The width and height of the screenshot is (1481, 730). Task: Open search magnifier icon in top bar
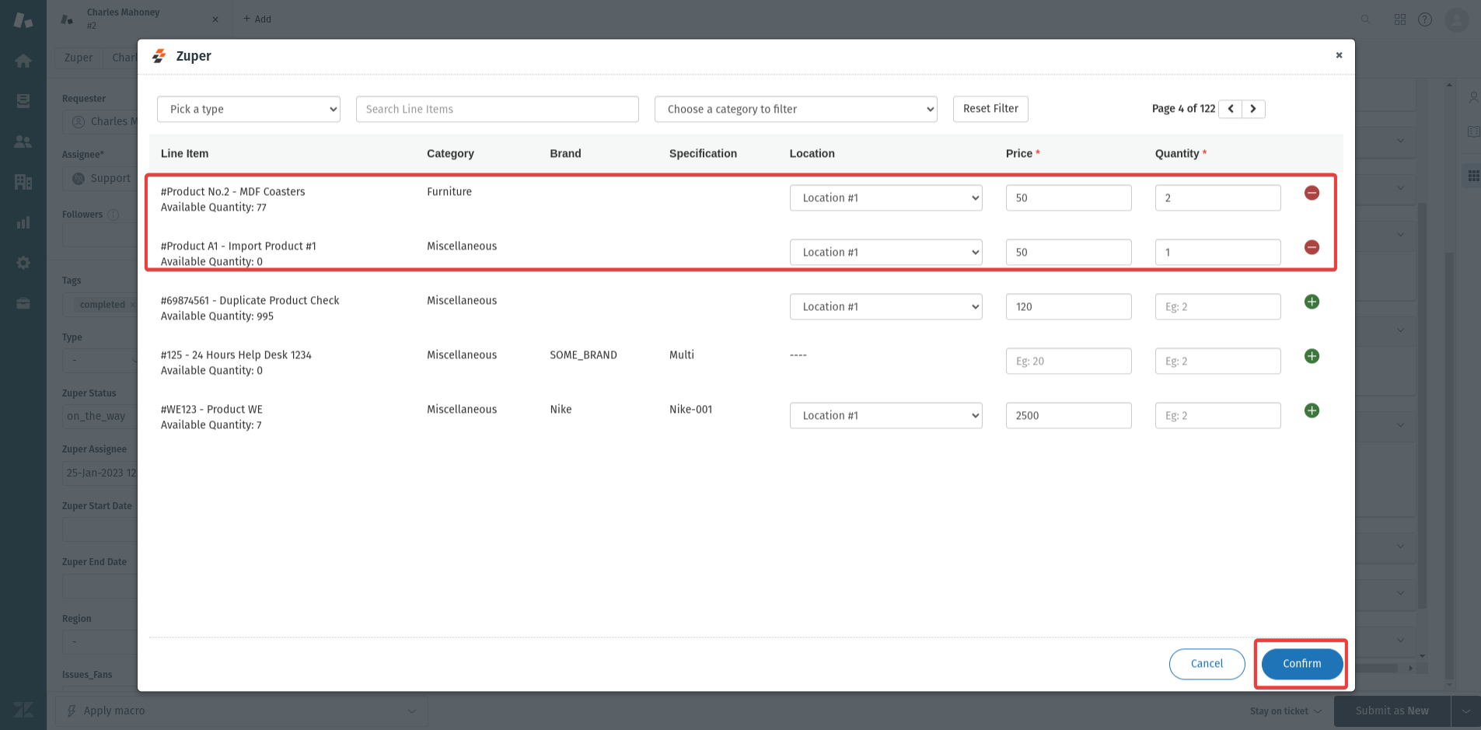(1365, 19)
